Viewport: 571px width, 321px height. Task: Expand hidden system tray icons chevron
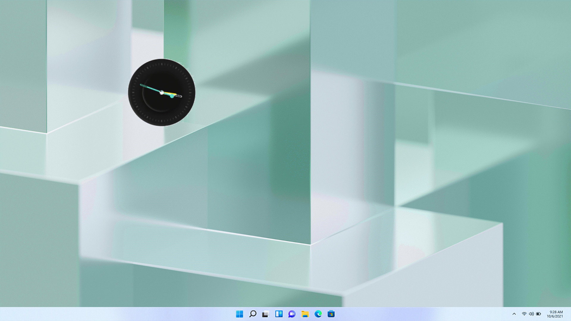click(x=514, y=314)
